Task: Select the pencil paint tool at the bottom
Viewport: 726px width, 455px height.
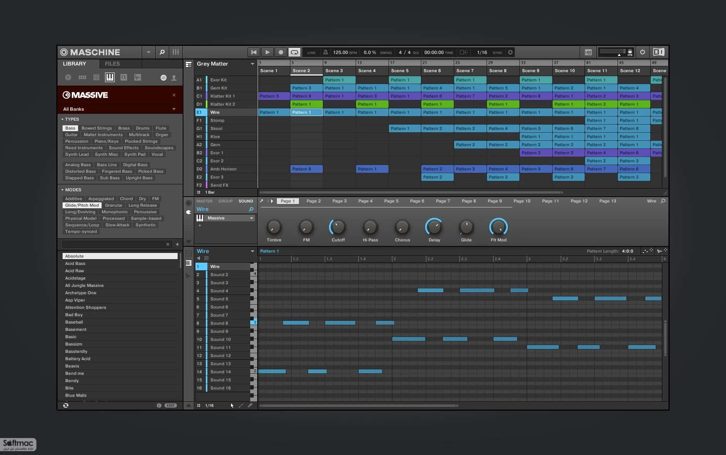Action: click(241, 405)
